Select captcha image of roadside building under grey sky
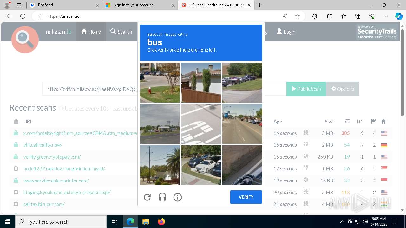 [160, 124]
